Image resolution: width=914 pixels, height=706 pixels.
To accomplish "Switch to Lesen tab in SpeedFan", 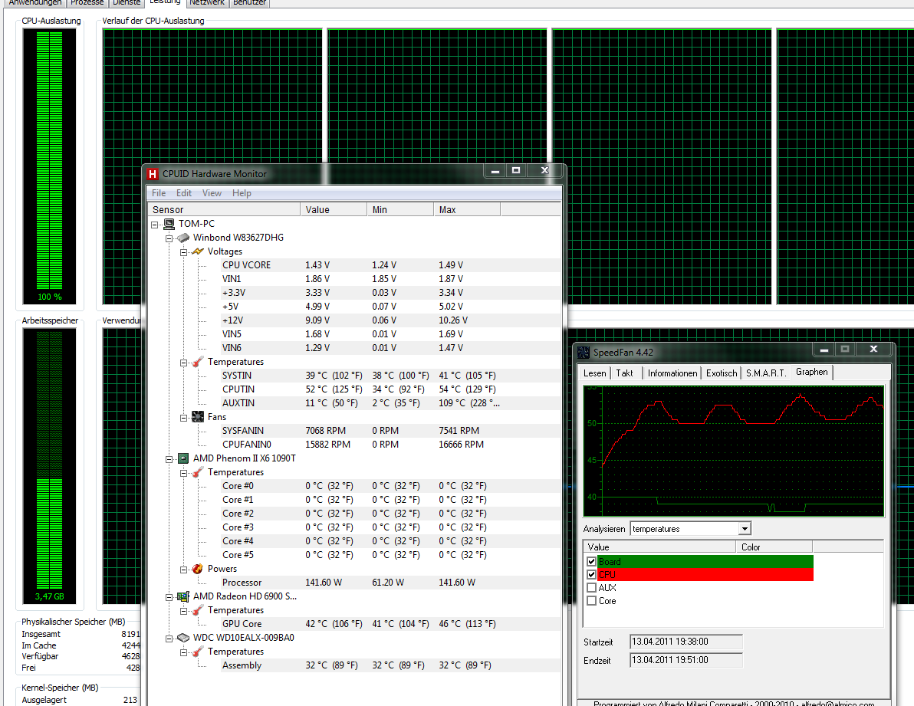I will pyautogui.click(x=594, y=373).
